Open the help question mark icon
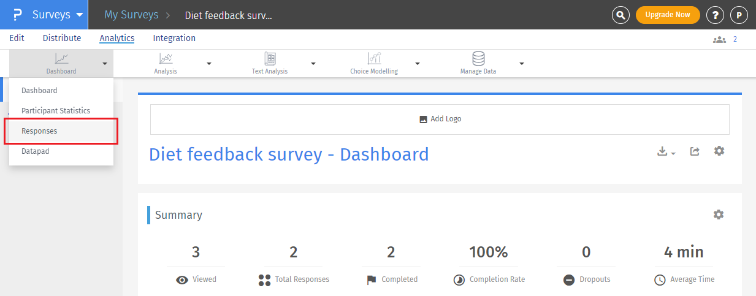 click(715, 15)
